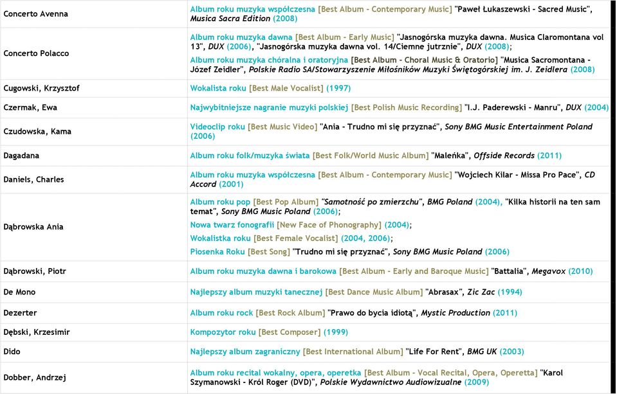Viewport: 617px width, 394px height.
Task: Click the De Mono artist name
Action: coord(19,292)
